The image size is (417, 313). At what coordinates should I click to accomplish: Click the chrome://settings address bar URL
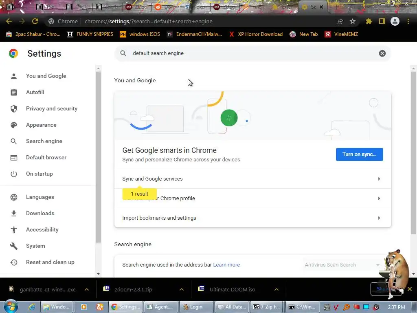tap(148, 21)
